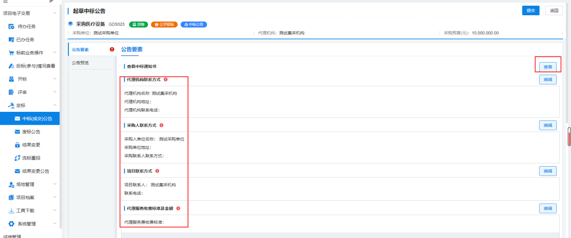This screenshot has width=571, height=238.
Task: Click the shopping cart icon for 标前业务操作
Action: pyautogui.click(x=12, y=53)
